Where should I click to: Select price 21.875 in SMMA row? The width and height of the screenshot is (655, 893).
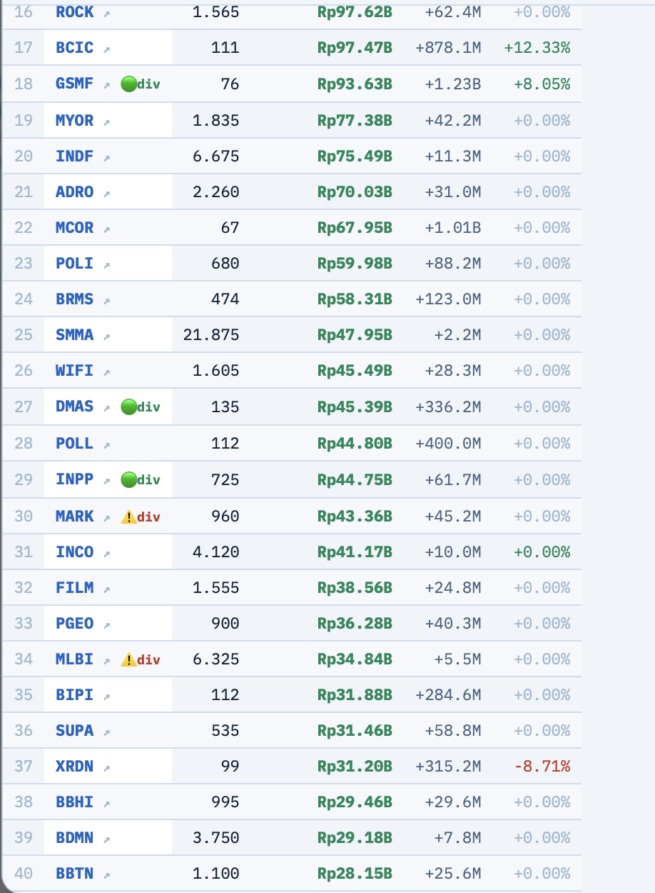click(211, 334)
